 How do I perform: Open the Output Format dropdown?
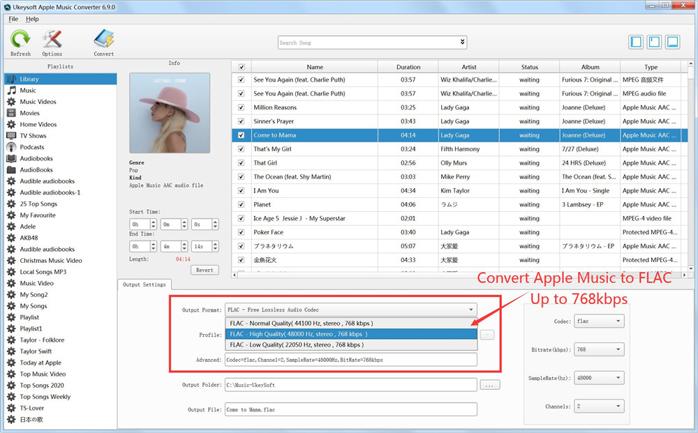(x=351, y=310)
